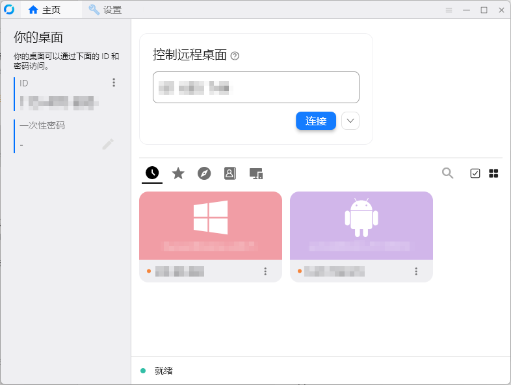Show favorites via star icon
The height and width of the screenshot is (385, 511).
(178, 173)
